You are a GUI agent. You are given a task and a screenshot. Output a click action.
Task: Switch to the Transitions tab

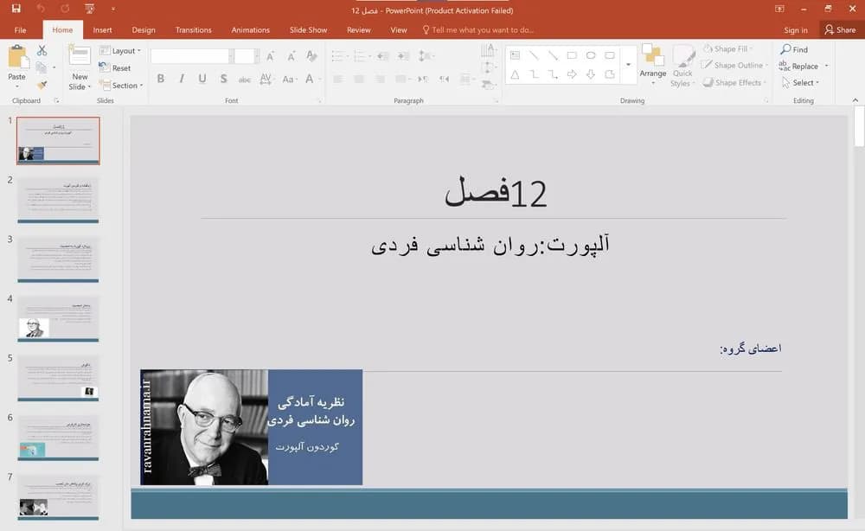(193, 29)
